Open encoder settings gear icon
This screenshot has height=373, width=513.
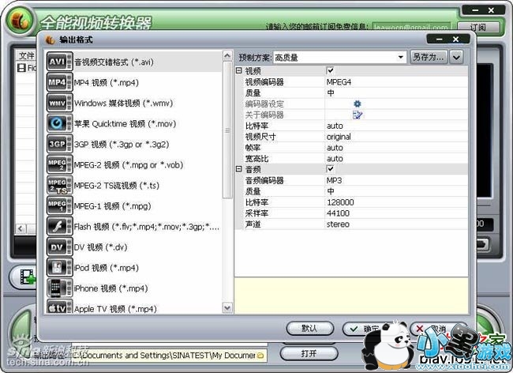coord(358,104)
